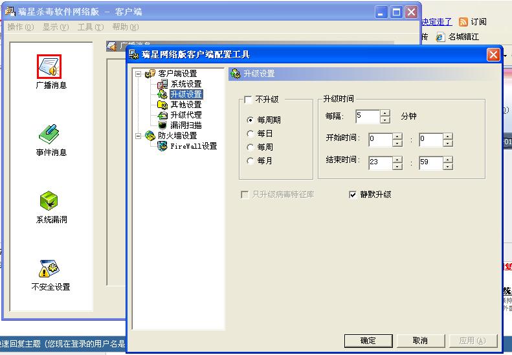The height and width of the screenshot is (355, 512).
Task: Select 防火墙设置 label in the tree
Action: click(177, 136)
